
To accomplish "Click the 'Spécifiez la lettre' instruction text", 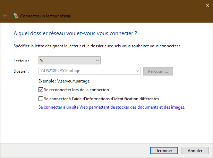I will (x=96, y=46).
